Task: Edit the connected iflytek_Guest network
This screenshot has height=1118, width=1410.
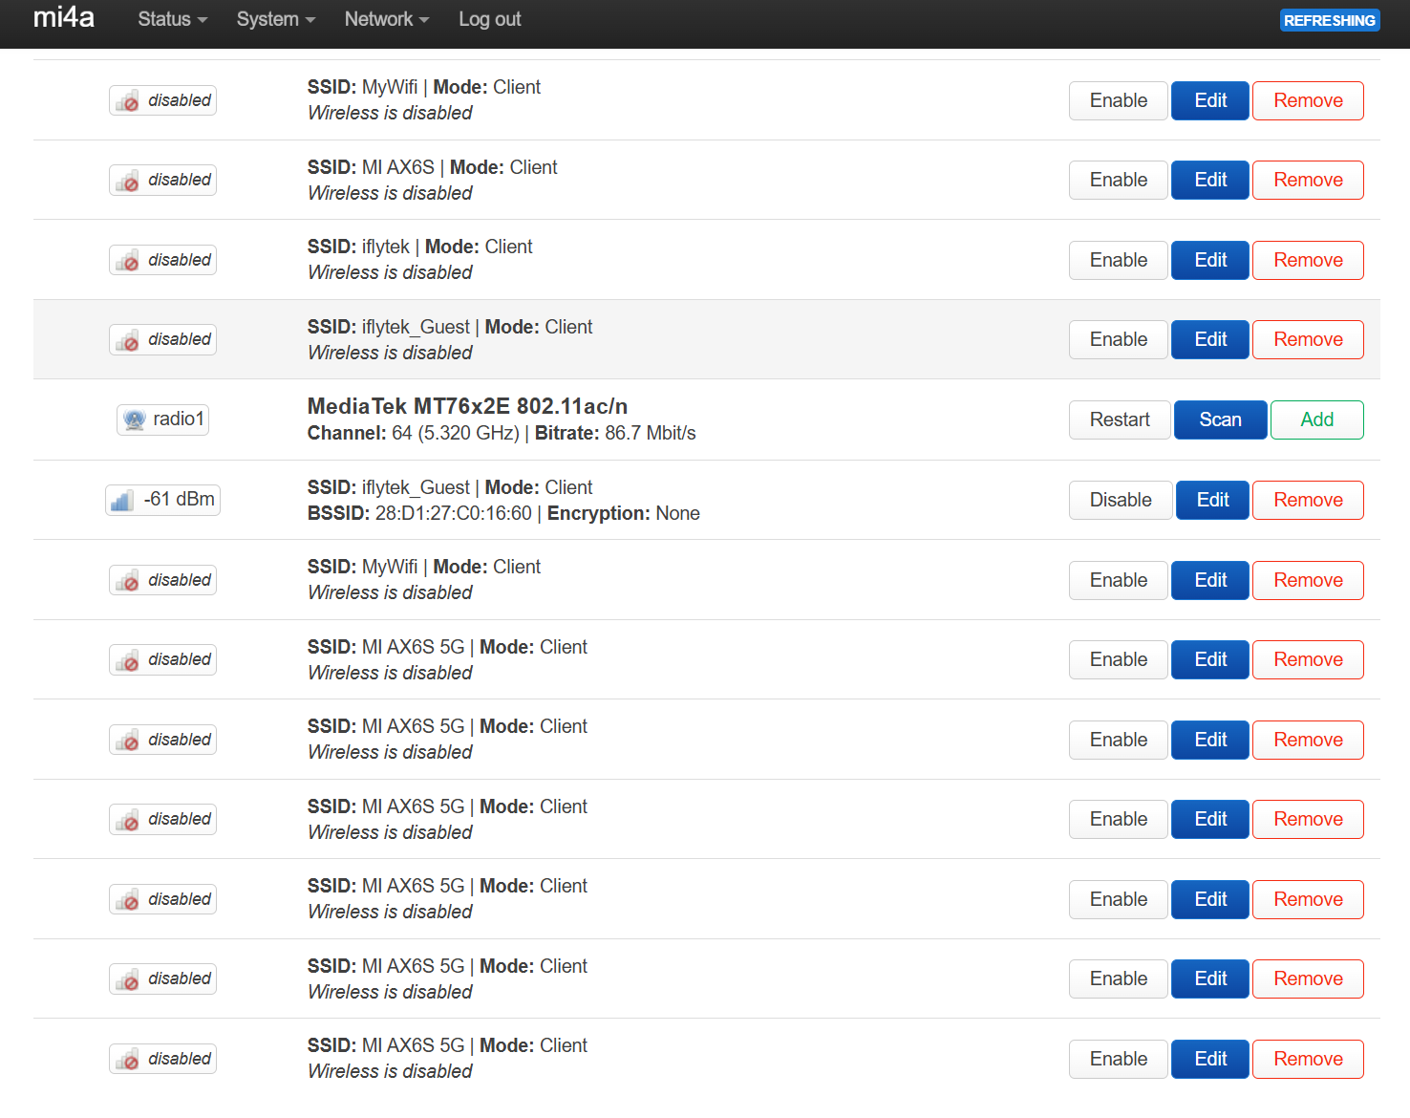Action: (1211, 500)
